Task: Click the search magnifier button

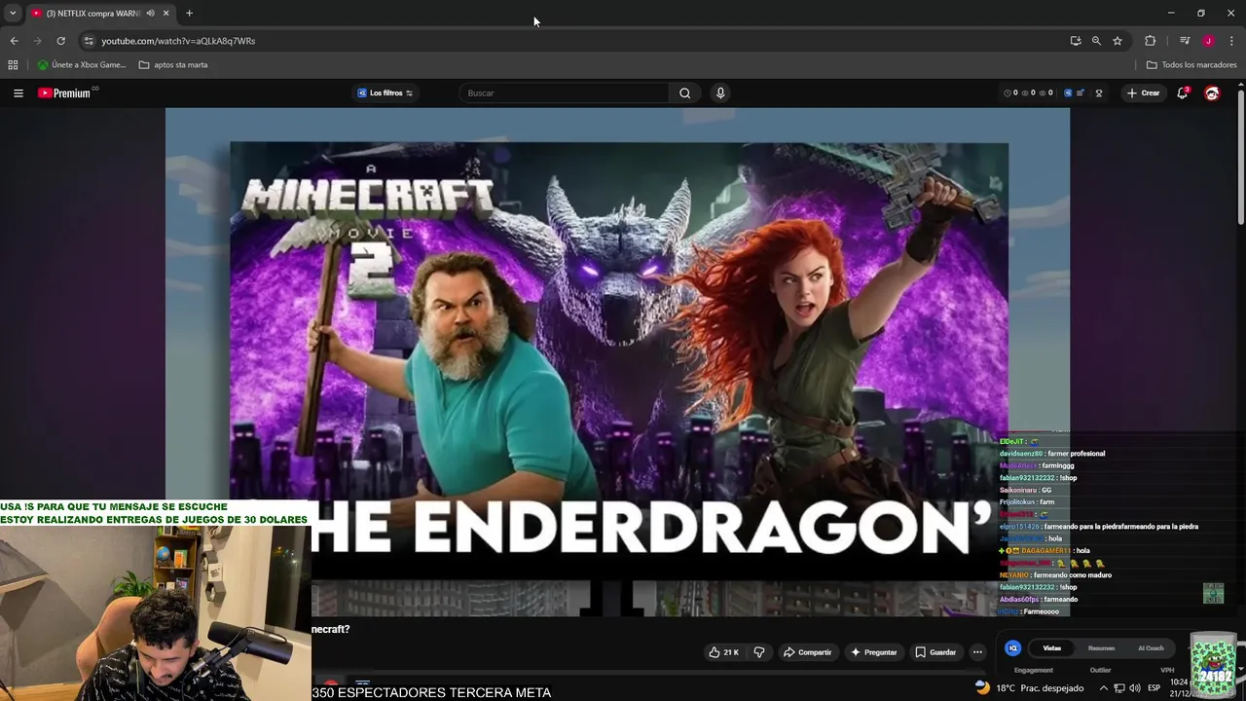Action: point(684,93)
